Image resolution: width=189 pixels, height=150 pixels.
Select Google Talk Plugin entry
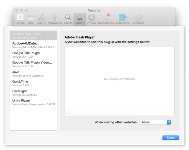point(33,55)
